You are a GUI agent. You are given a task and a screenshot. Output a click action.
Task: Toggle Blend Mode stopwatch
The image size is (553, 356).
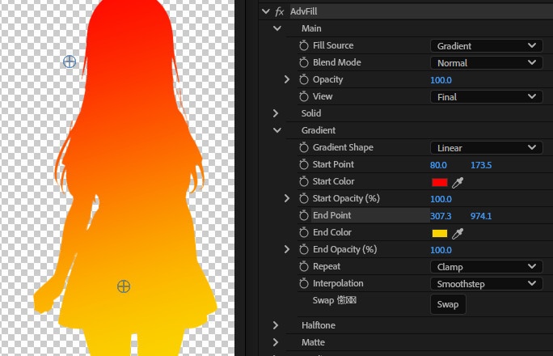304,62
